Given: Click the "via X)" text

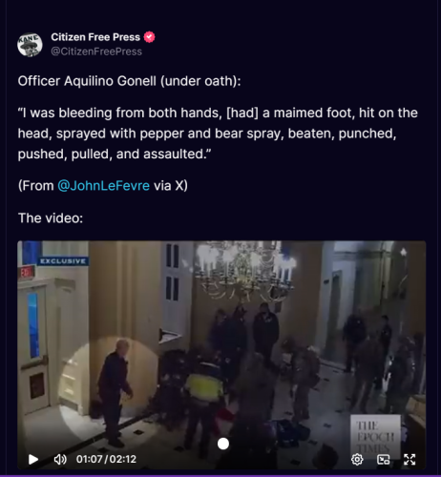Looking at the screenshot, I should click(x=171, y=185).
